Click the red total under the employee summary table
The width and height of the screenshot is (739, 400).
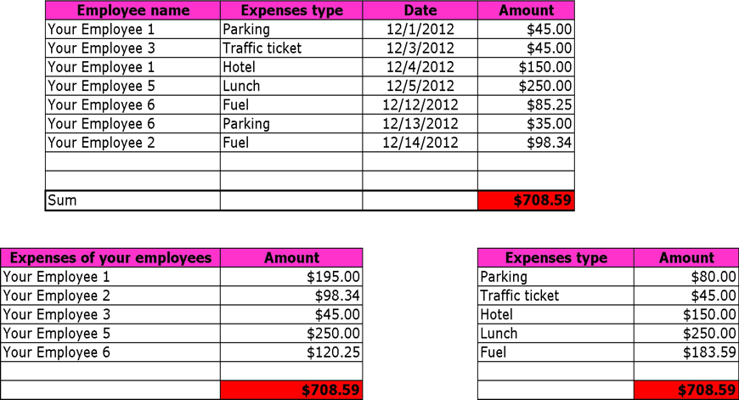291,391
